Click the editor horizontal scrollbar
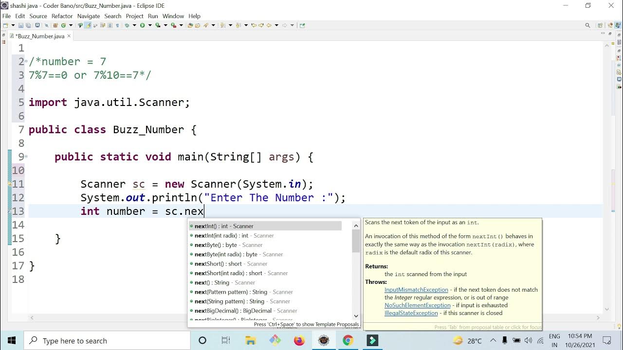The width and height of the screenshot is (623, 350). point(314,318)
